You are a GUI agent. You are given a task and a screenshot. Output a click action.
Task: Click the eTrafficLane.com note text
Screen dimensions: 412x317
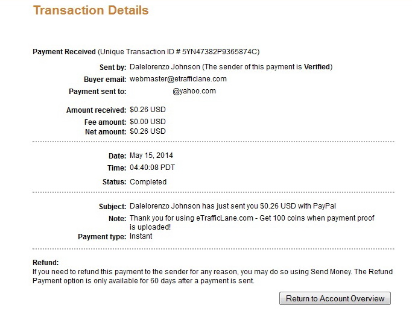tap(252, 222)
